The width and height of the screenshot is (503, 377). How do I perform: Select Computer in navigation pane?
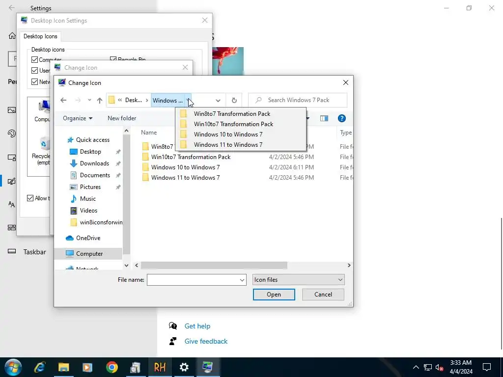(89, 254)
